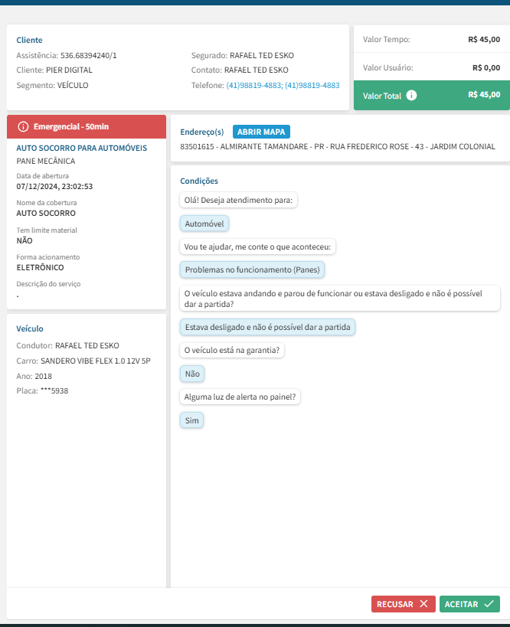This screenshot has width=510, height=627.
Task: Click the question O veículo estava andando e parou
Action: [x=340, y=299]
